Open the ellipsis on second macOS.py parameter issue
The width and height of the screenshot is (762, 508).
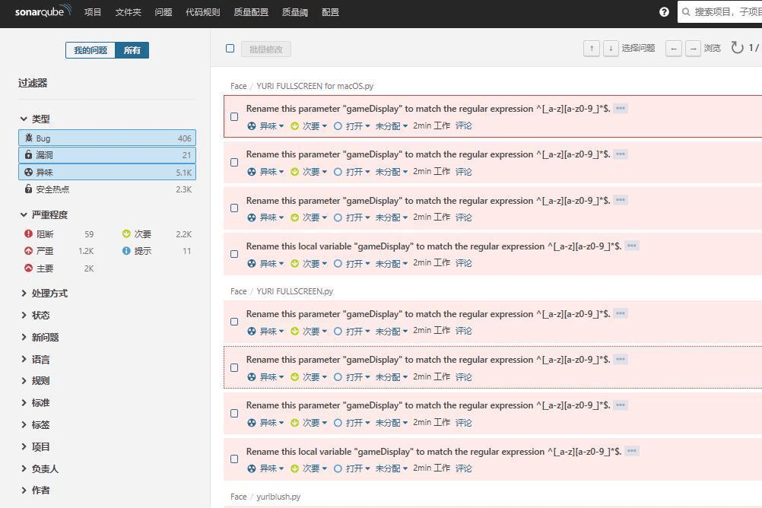point(621,154)
